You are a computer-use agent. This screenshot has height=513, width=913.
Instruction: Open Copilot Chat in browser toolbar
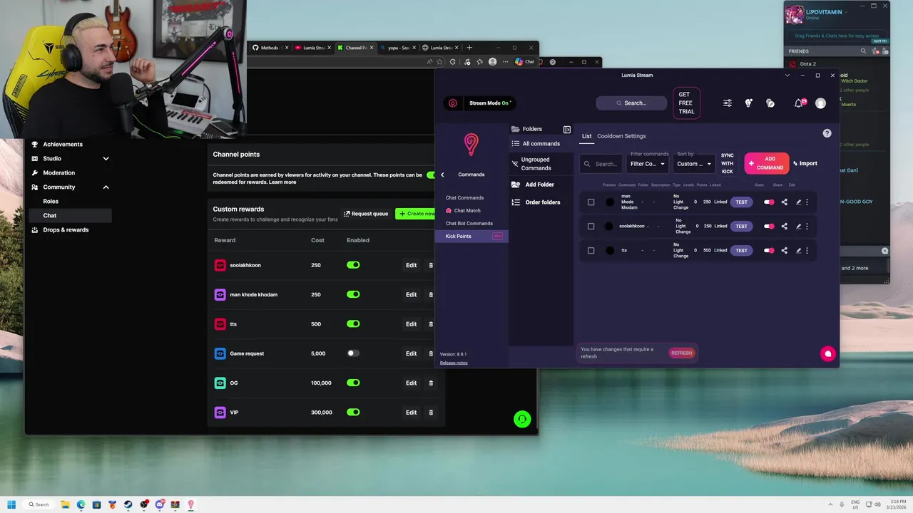pos(524,62)
